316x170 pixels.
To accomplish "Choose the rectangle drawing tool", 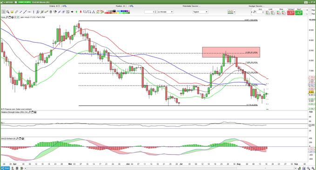I will coord(89,12).
